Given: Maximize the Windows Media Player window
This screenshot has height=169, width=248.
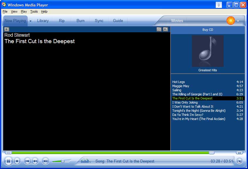Looking at the screenshot, I should click(x=236, y=5).
